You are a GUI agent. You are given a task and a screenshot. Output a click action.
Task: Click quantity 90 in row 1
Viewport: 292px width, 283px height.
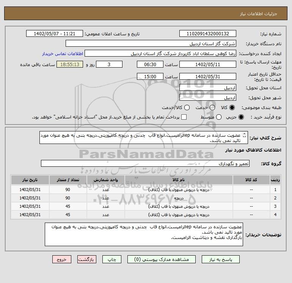coord(68,190)
